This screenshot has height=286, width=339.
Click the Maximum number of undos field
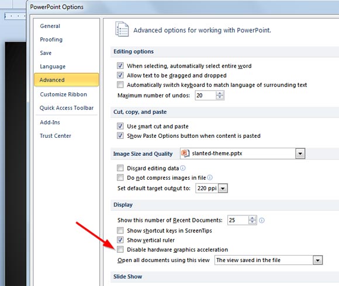pos(206,95)
